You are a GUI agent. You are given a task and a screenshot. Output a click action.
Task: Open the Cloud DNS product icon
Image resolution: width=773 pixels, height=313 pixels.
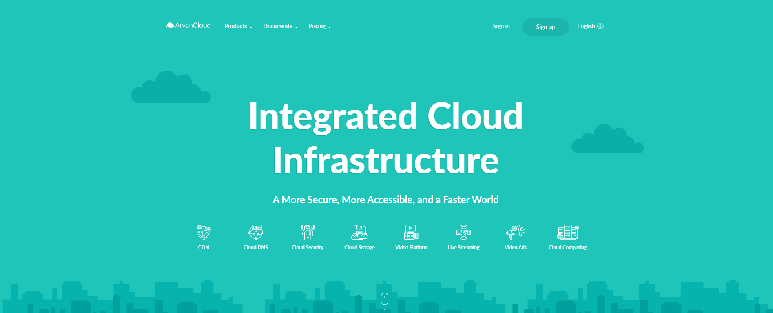256,232
